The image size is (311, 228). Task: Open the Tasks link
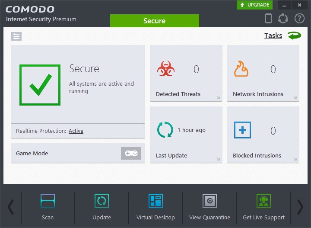tap(273, 36)
